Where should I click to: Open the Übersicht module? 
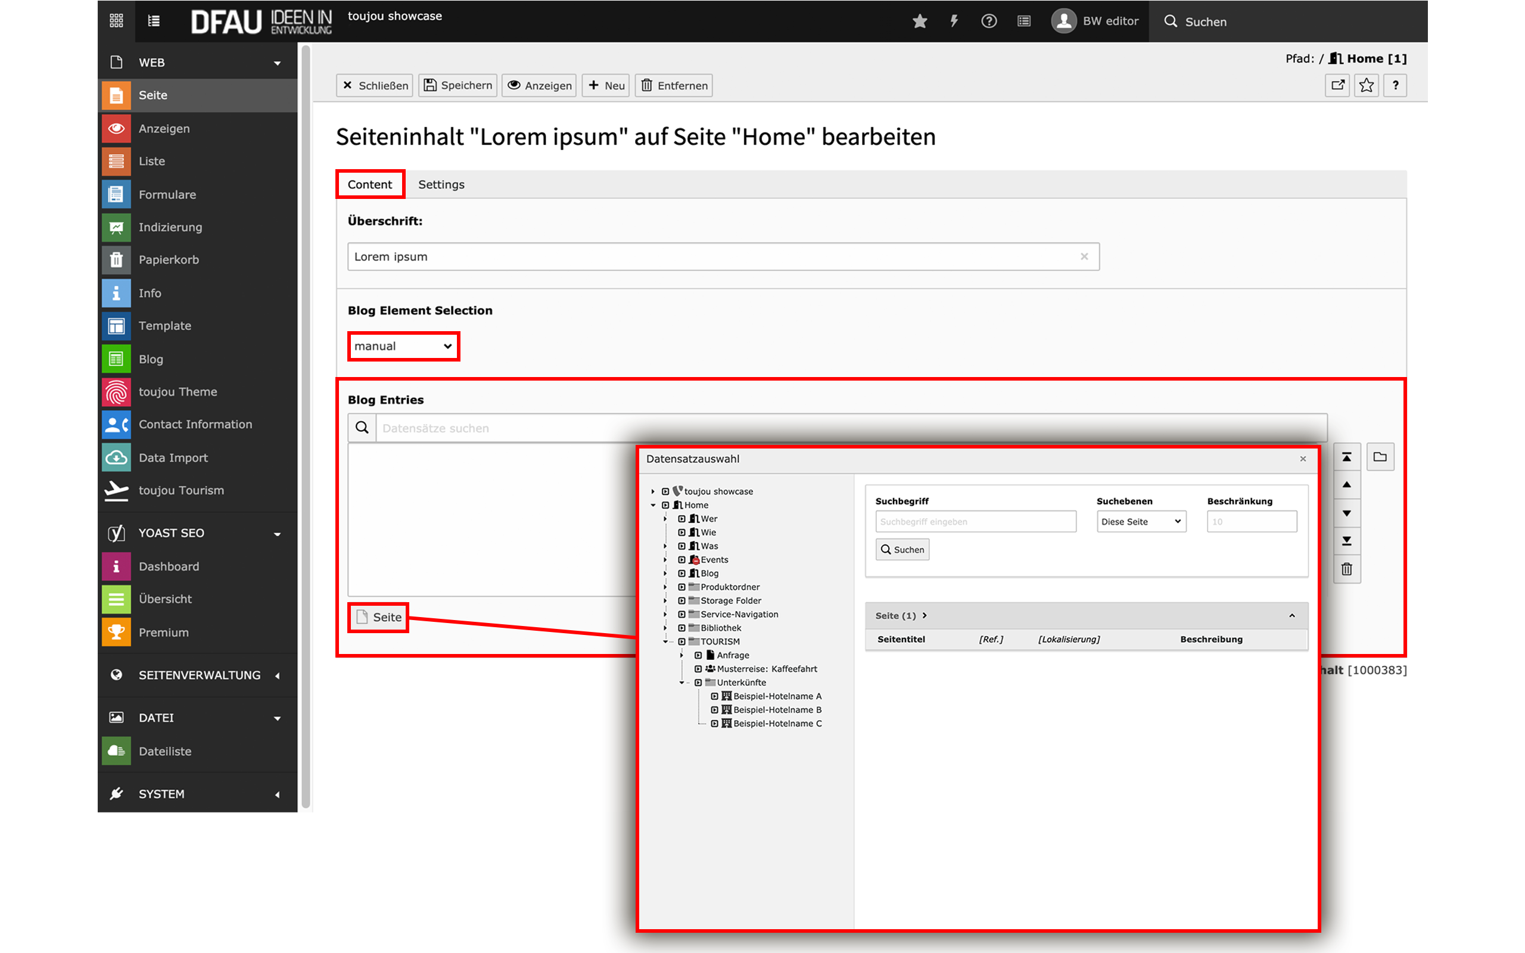pyautogui.click(x=198, y=599)
